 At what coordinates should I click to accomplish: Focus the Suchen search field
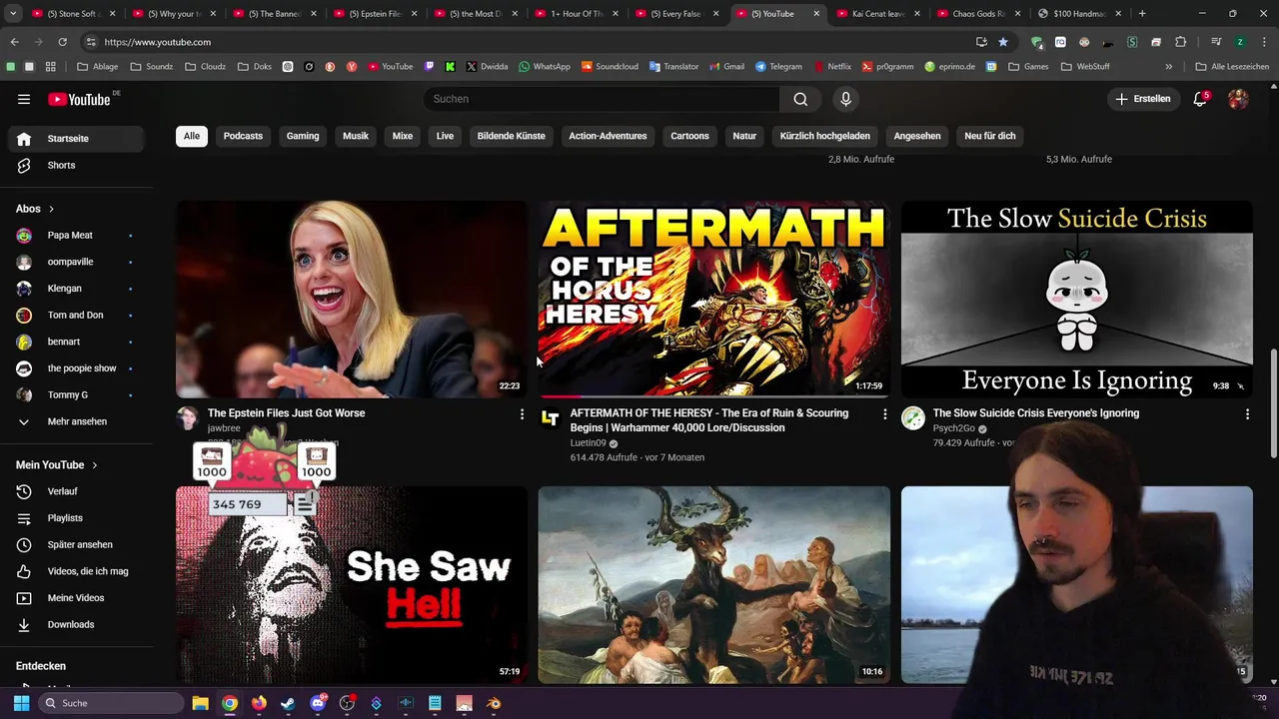[x=602, y=99]
